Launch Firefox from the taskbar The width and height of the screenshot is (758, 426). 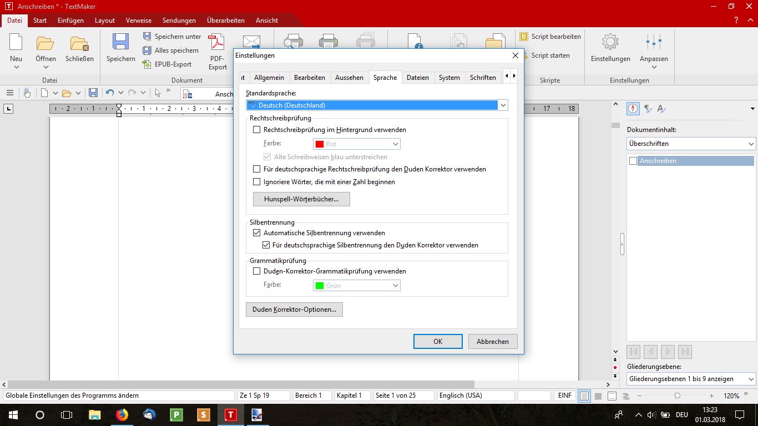tap(122, 414)
